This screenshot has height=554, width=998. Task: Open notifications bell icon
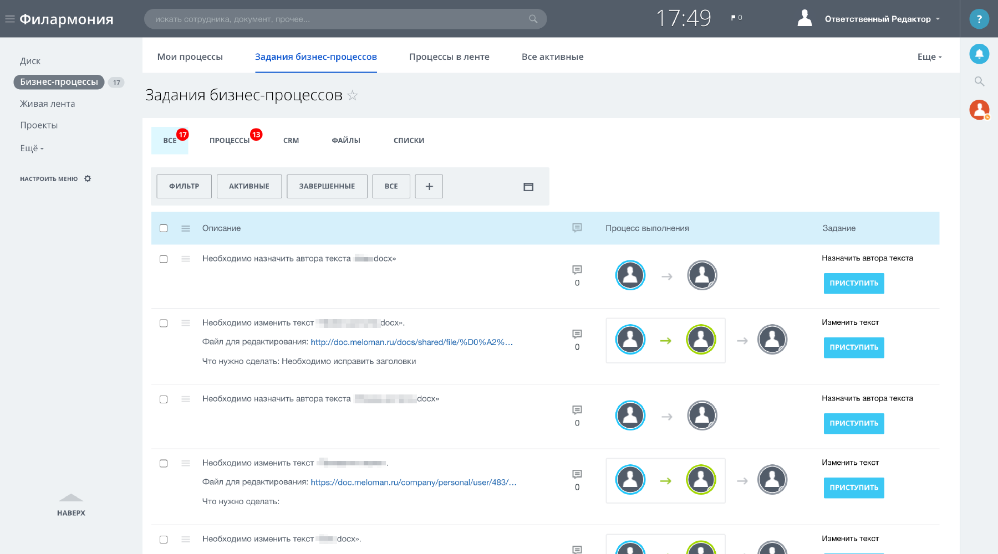[979, 54]
